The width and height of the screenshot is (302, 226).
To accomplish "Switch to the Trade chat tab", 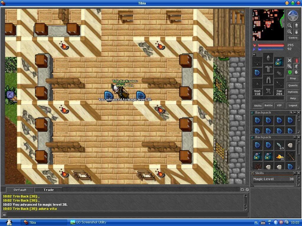I will point(49,190).
